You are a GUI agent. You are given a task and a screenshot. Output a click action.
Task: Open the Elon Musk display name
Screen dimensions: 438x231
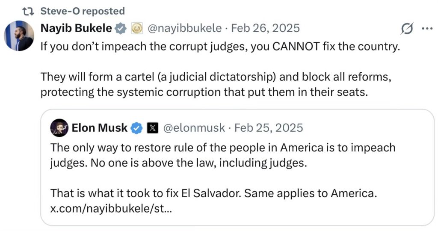coord(100,127)
